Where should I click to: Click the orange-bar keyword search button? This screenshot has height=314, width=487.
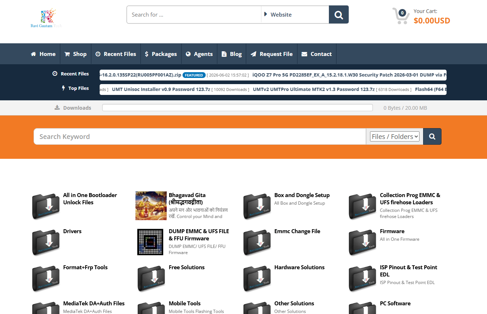[x=432, y=136]
